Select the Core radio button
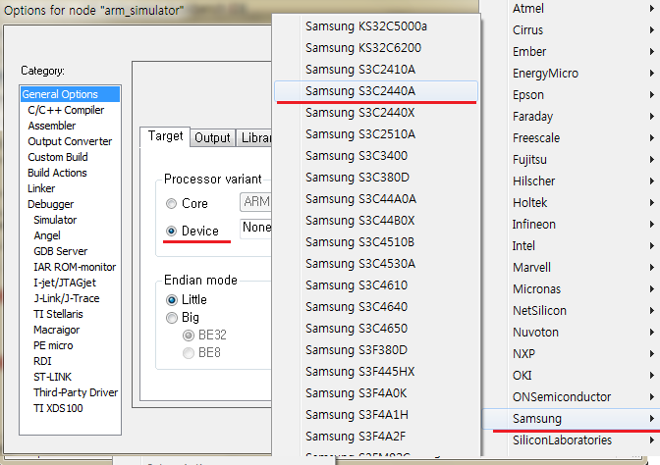The width and height of the screenshot is (660, 465). click(x=171, y=203)
